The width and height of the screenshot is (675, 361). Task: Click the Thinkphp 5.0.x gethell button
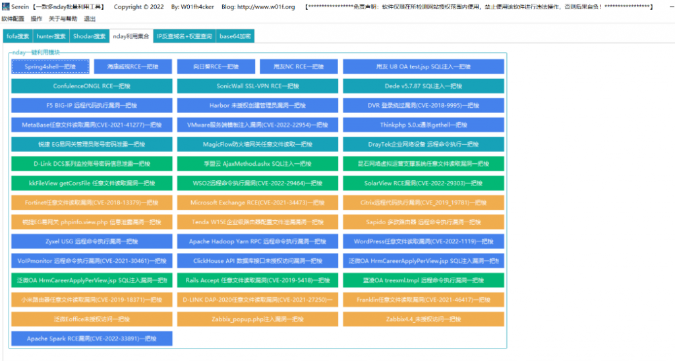pyautogui.click(x=423, y=125)
